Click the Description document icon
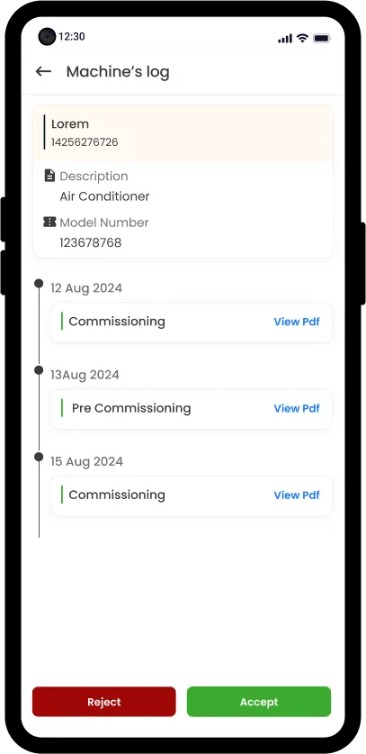 click(x=49, y=176)
